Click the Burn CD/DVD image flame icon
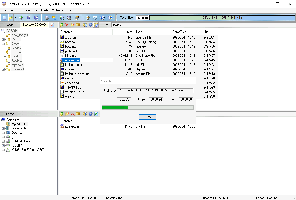296x200 pixels. click(77, 18)
